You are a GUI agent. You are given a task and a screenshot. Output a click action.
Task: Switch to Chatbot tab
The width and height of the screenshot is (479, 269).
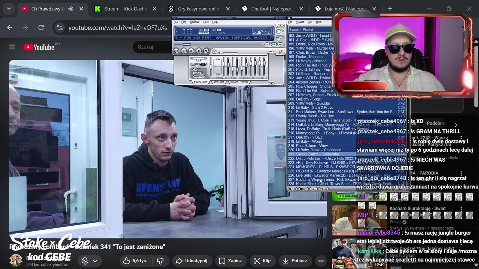272,9
